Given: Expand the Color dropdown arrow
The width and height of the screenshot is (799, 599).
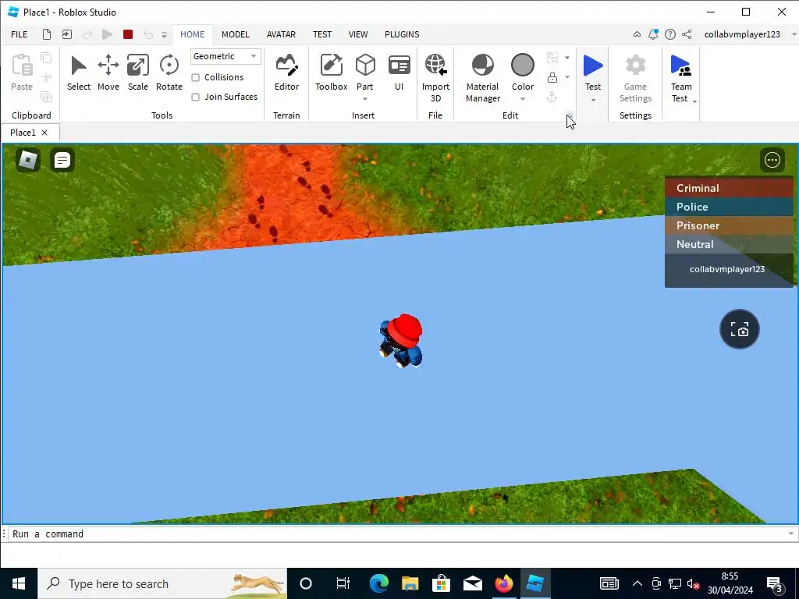Looking at the screenshot, I should pos(522,99).
